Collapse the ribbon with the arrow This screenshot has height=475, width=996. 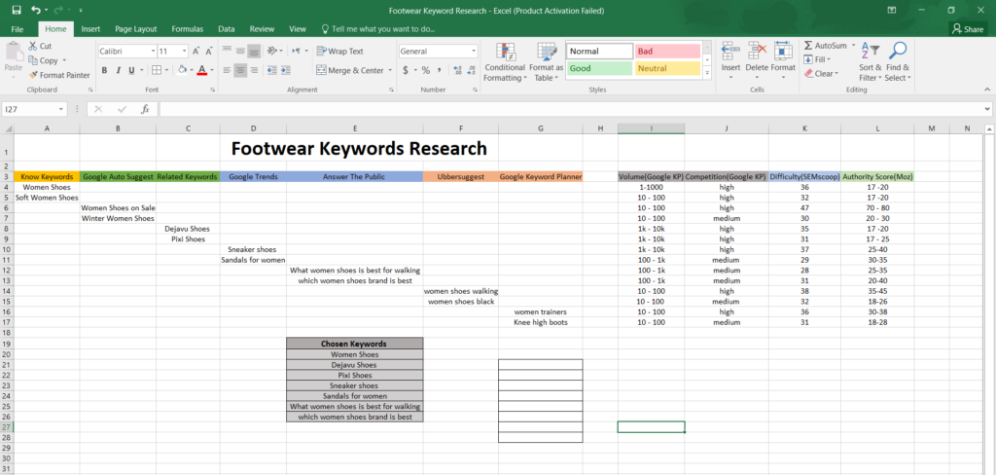pyautogui.click(x=986, y=90)
